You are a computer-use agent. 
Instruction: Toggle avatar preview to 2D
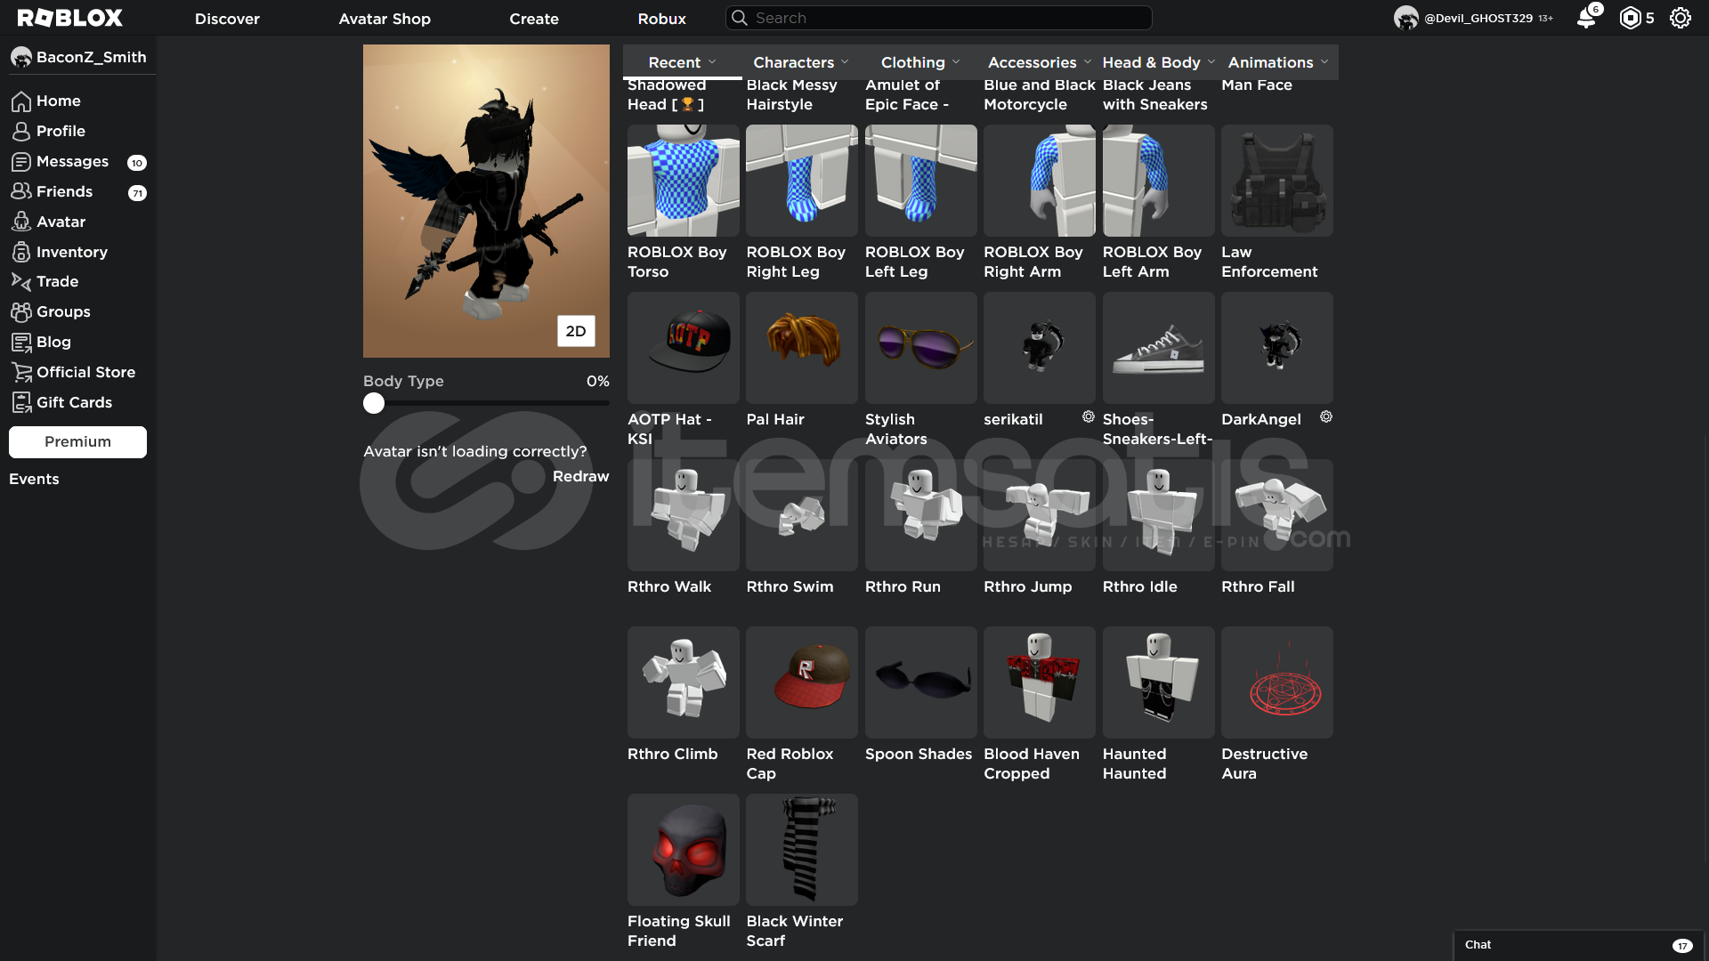pyautogui.click(x=576, y=331)
